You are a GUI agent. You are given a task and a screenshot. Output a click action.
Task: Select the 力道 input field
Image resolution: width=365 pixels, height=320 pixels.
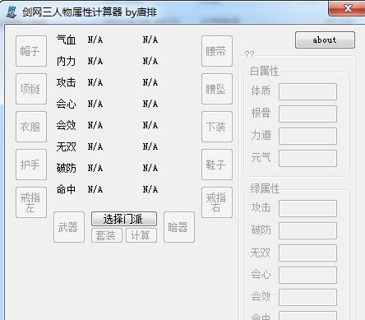[x=307, y=136]
